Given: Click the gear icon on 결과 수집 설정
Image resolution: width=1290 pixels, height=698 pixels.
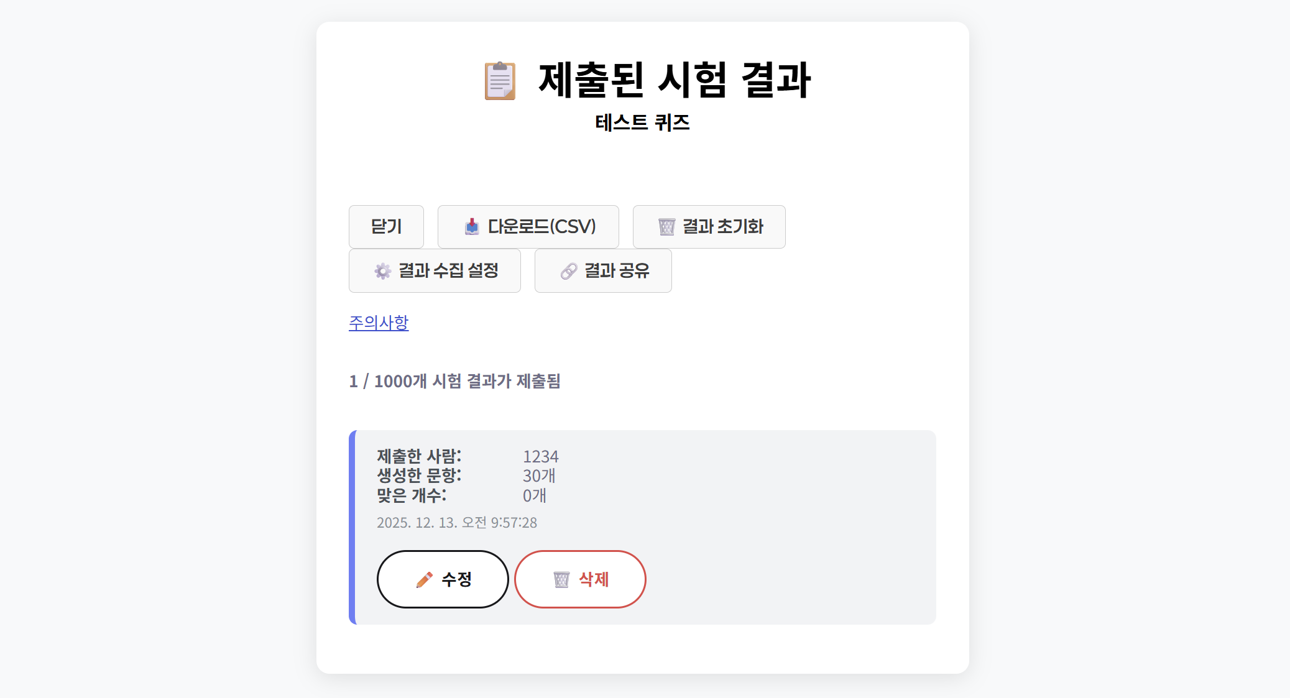Looking at the screenshot, I should [x=382, y=271].
